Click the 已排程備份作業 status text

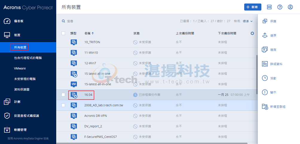click(149, 95)
